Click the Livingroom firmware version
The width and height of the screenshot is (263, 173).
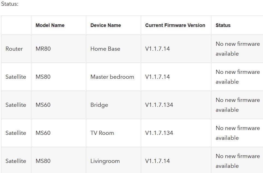coord(157,161)
